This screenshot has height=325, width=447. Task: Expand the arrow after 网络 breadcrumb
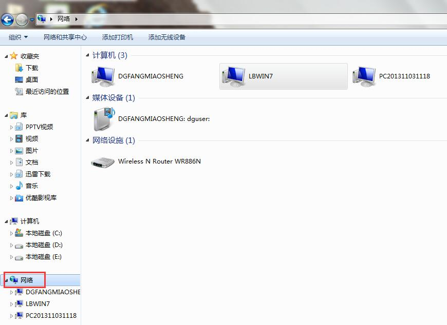pyautogui.click(x=77, y=19)
